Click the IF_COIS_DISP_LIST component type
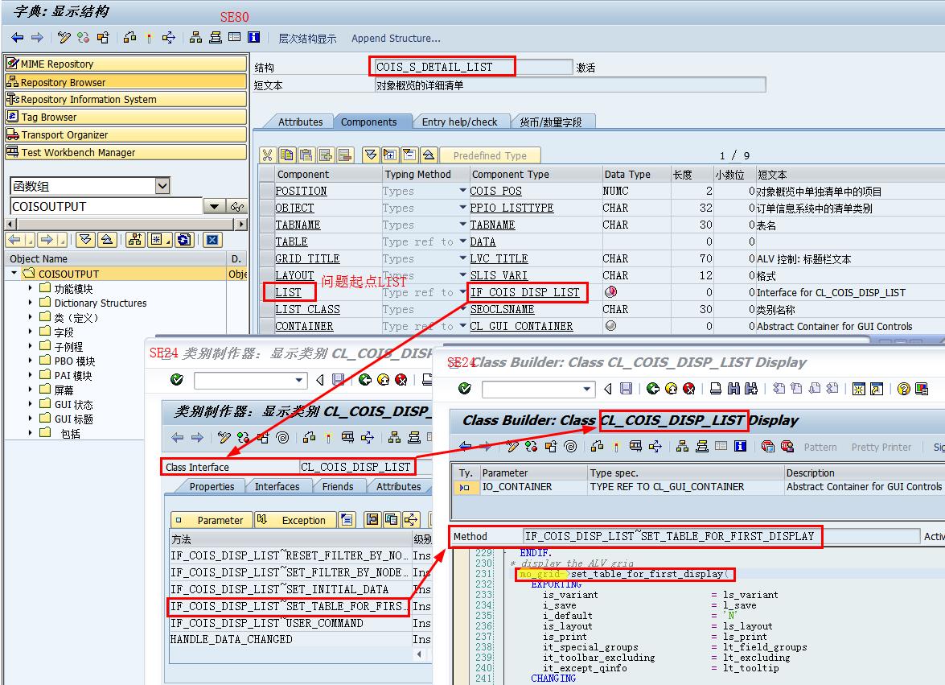 (x=525, y=292)
